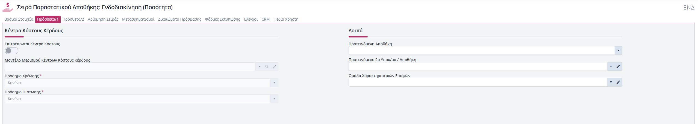
Task: Toggle Επιτρέπονται Κέντρα Κόστους switch
Action: 11,51
